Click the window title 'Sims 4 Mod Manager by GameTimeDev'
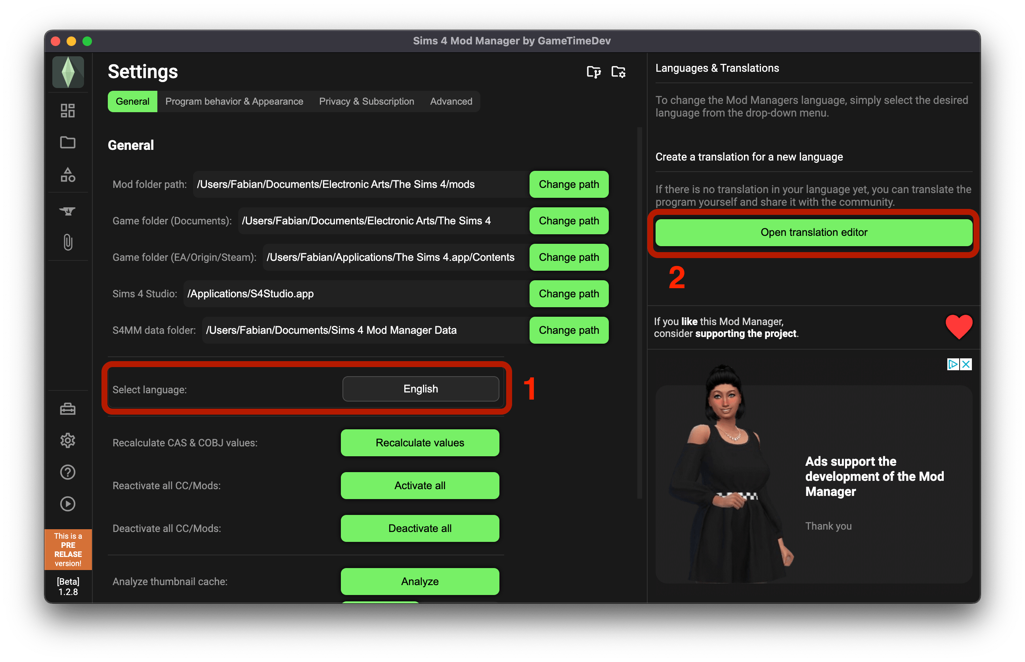 point(511,41)
